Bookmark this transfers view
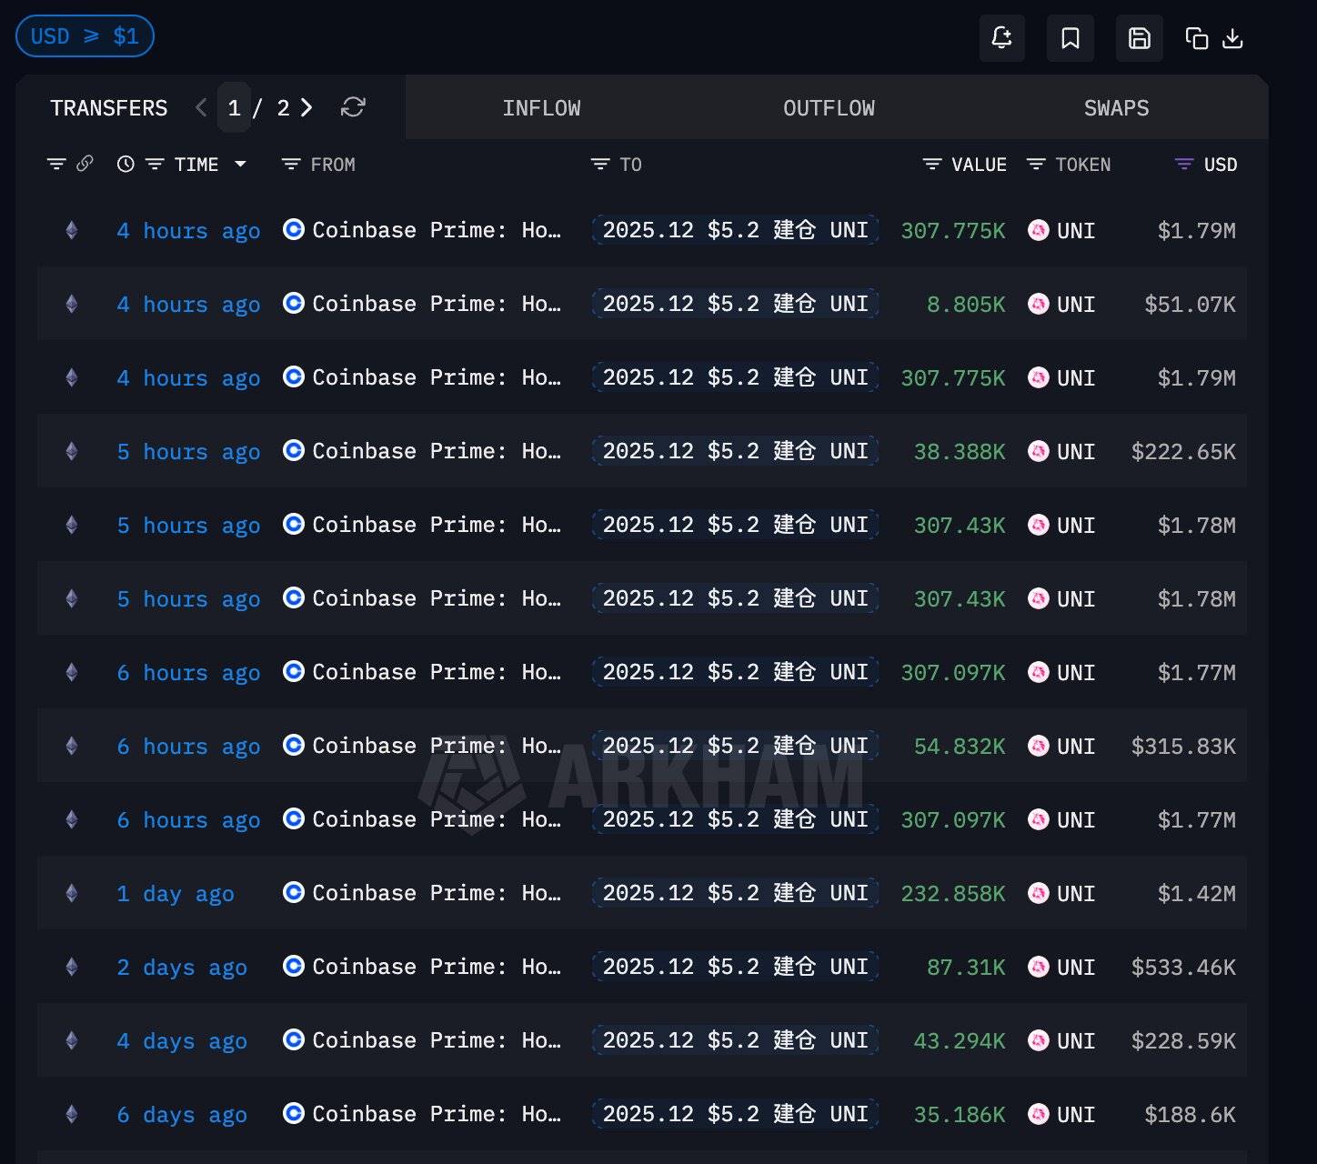 click(x=1071, y=38)
